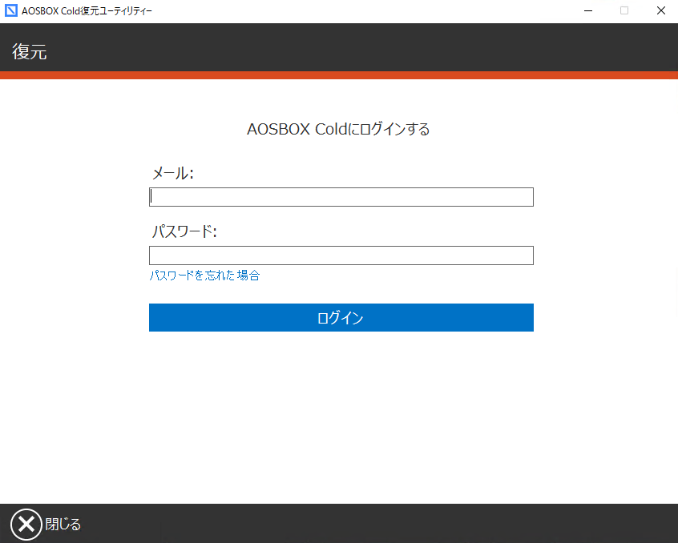Click the circled X icon in footer
This screenshot has width=678, height=543.
26,525
